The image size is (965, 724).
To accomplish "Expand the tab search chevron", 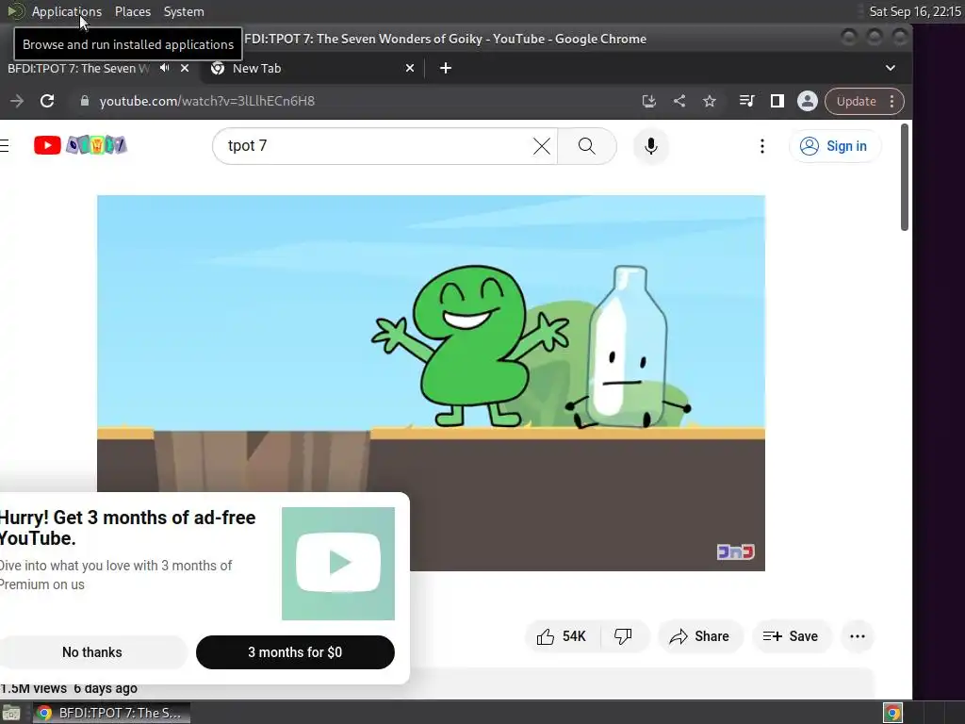I will tap(890, 68).
